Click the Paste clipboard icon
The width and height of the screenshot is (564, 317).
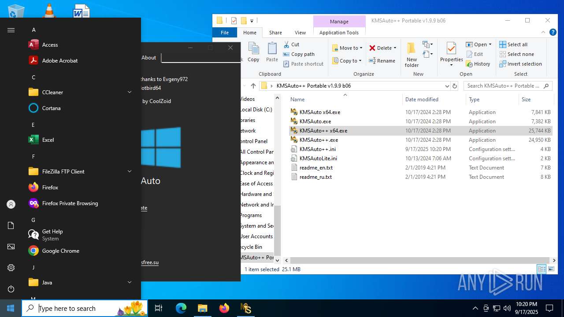(272, 49)
